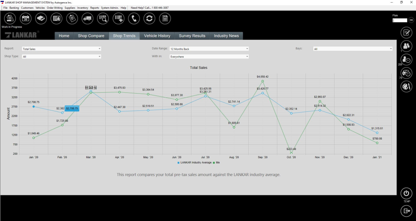416x221 pixels.
Task: Open the document report icon in toolbar
Action: [165, 19]
